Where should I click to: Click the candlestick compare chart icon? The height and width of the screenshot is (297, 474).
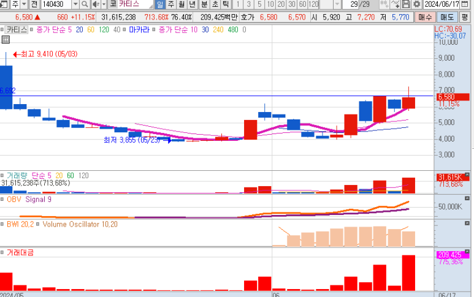384,4
